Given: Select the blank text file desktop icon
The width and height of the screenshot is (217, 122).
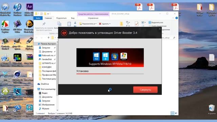Looking at the screenshot, I should click(212, 60).
